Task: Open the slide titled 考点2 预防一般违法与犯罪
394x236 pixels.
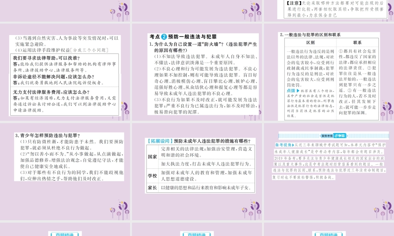Action: pyautogui.click(x=197, y=73)
